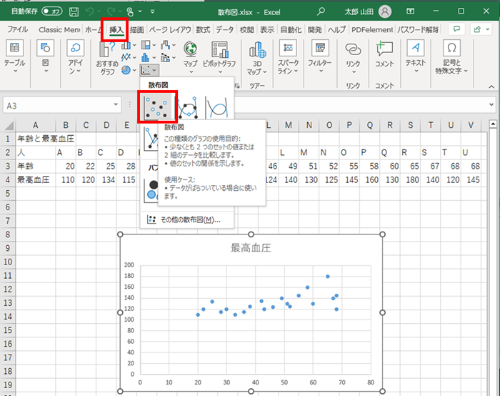Expand the formula bar chevron

point(491,104)
